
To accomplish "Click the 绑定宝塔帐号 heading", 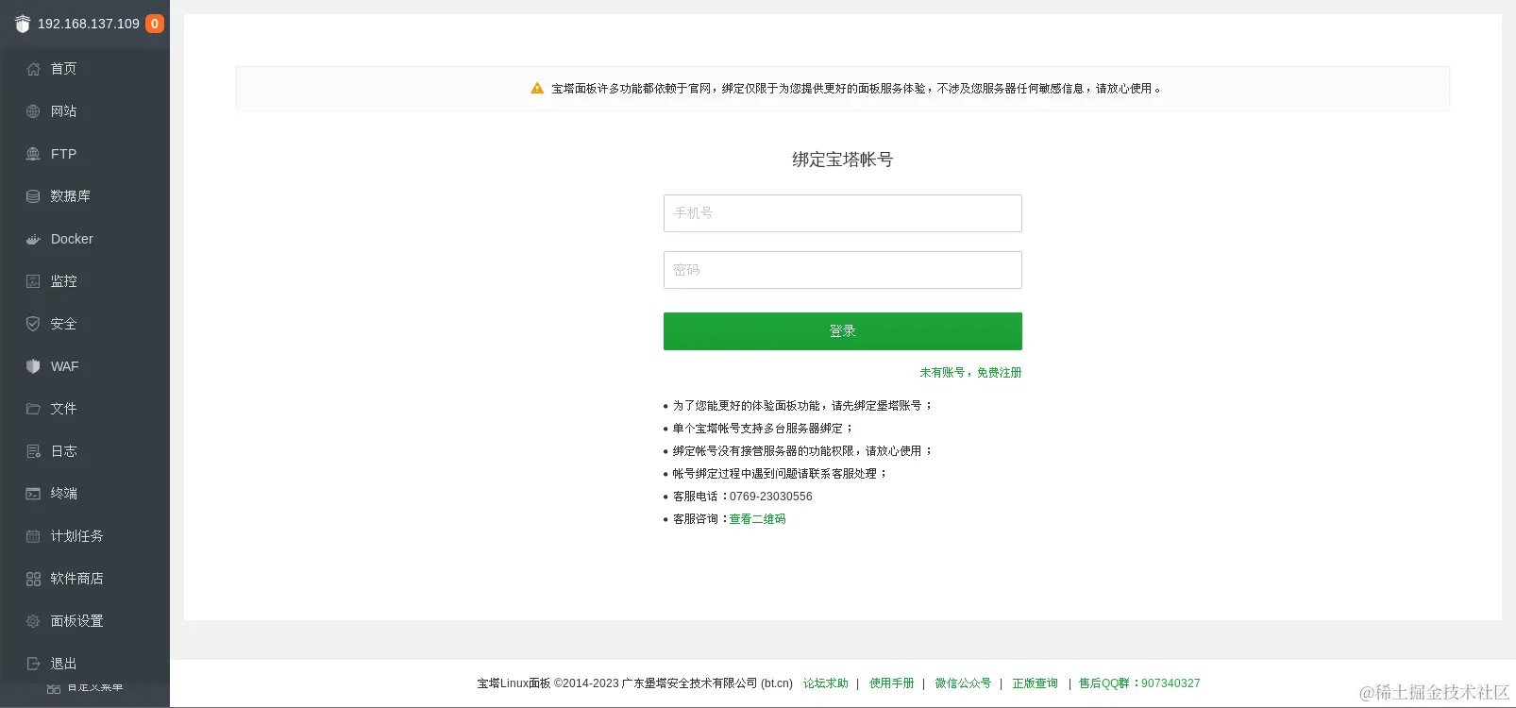I will [x=843, y=160].
